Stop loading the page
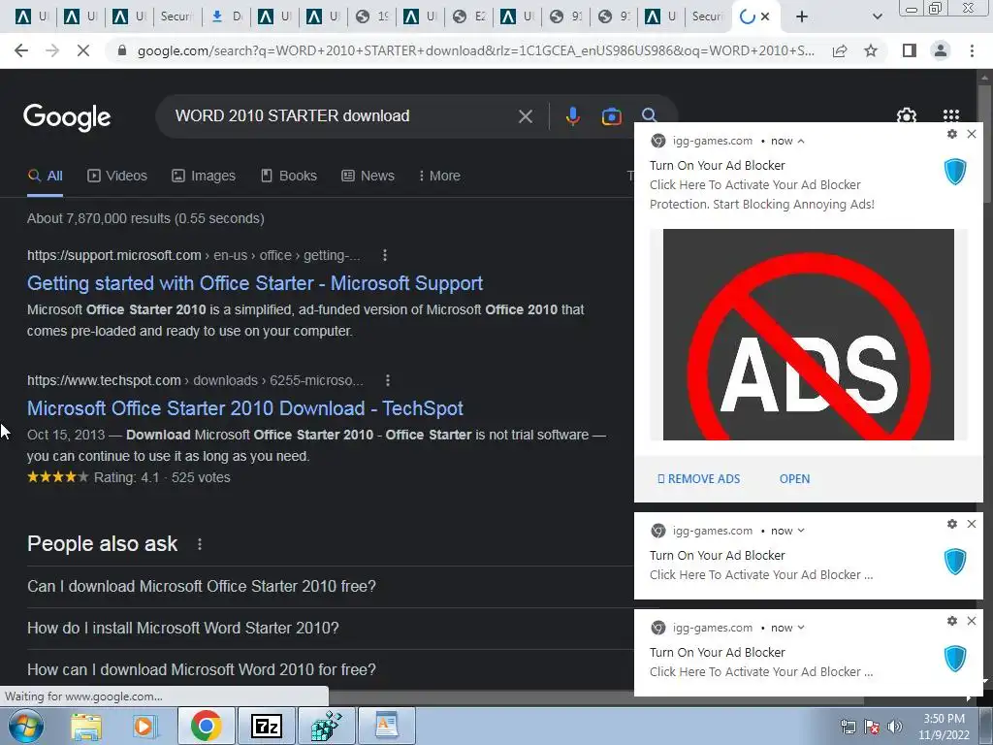The width and height of the screenshot is (993, 745). coord(83,50)
